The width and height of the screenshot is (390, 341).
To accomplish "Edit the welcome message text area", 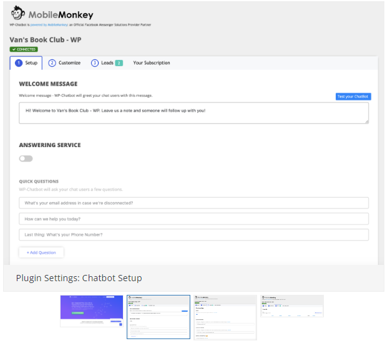I will point(194,113).
